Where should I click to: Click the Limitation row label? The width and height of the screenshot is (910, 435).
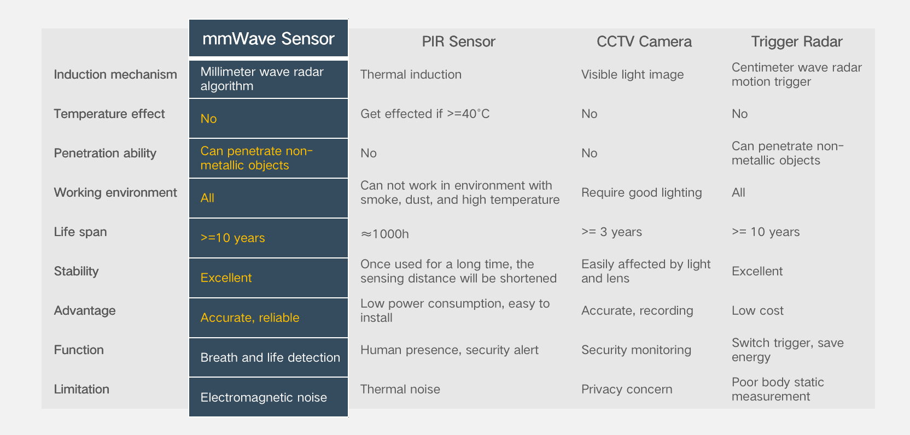coord(81,389)
